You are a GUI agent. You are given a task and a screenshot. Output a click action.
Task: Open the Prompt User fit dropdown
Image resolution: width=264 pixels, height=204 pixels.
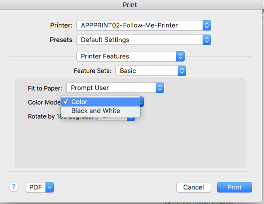(x=115, y=87)
